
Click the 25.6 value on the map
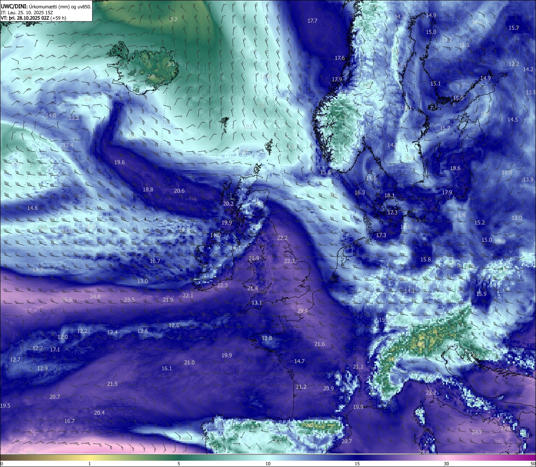click(x=67, y=299)
